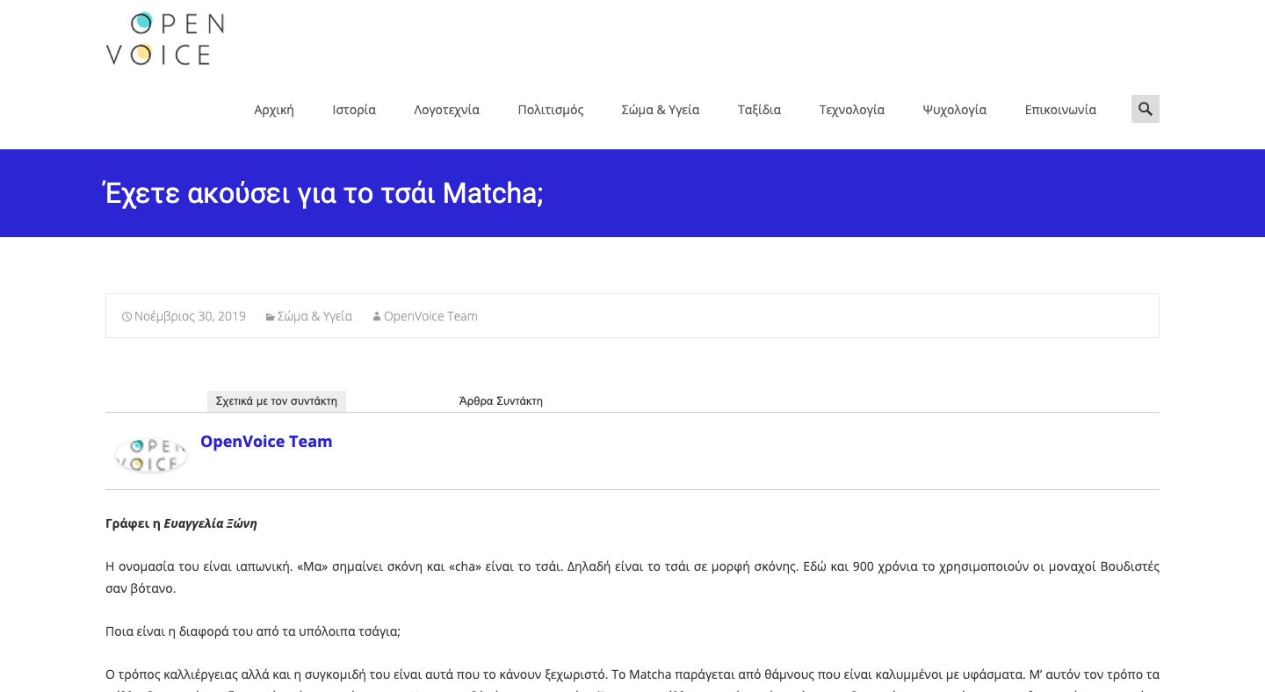Click the Νοέμβριος 30, 2019 date link

click(x=190, y=316)
